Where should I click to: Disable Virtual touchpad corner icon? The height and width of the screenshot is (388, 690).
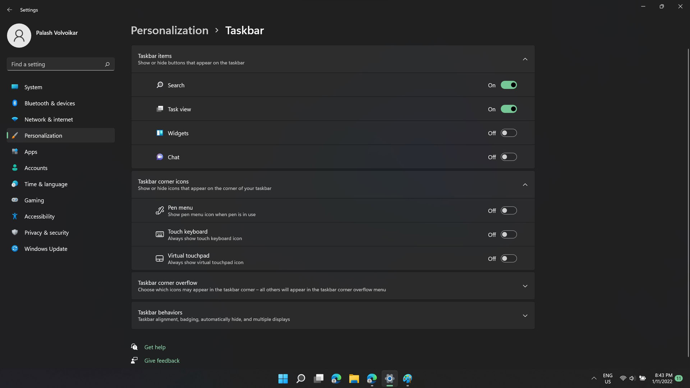click(509, 258)
